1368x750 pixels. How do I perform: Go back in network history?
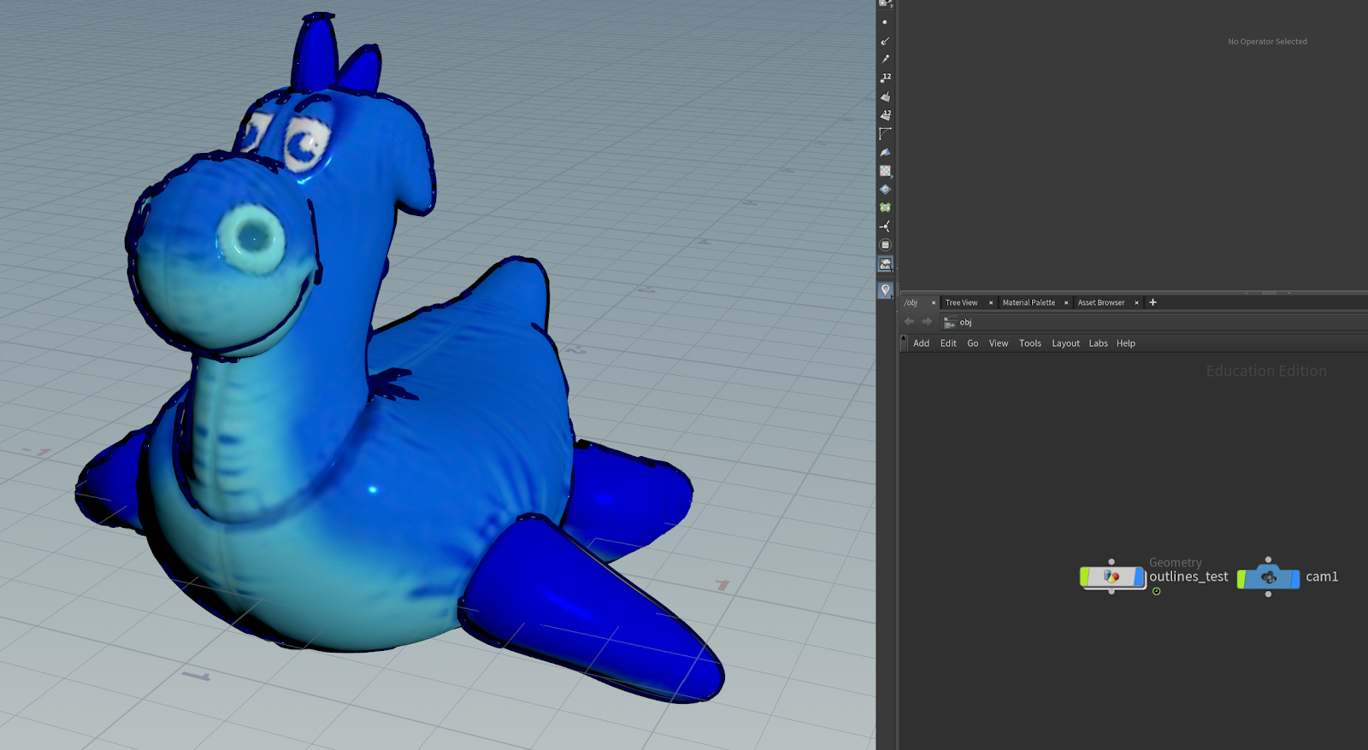point(909,322)
